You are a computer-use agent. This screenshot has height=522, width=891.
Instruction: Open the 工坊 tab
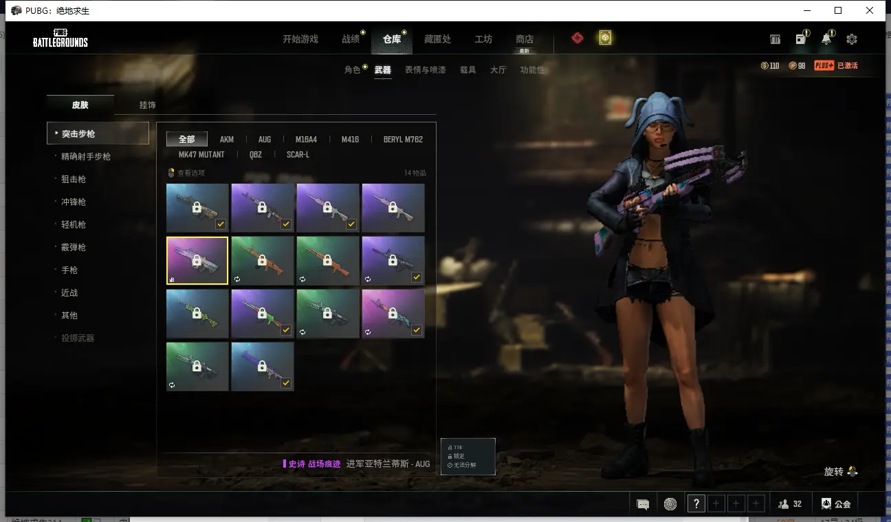[483, 39]
